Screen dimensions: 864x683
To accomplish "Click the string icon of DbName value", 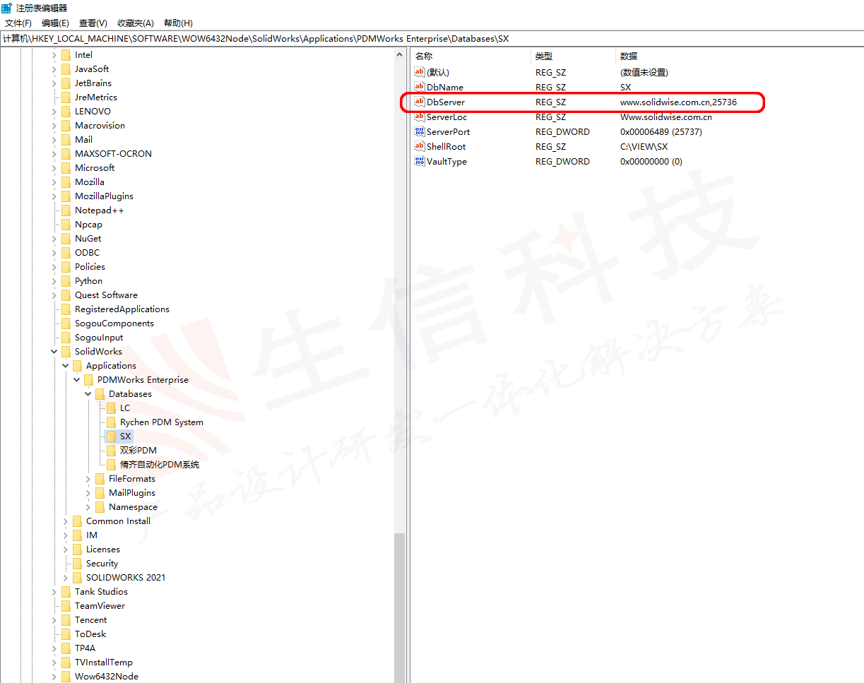I will [420, 87].
